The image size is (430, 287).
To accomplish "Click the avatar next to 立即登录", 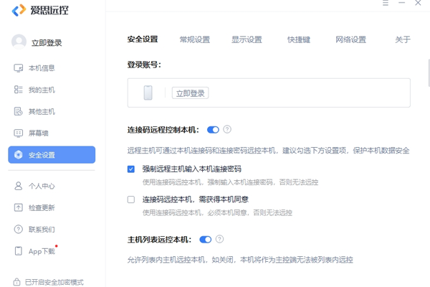I will click(x=19, y=42).
